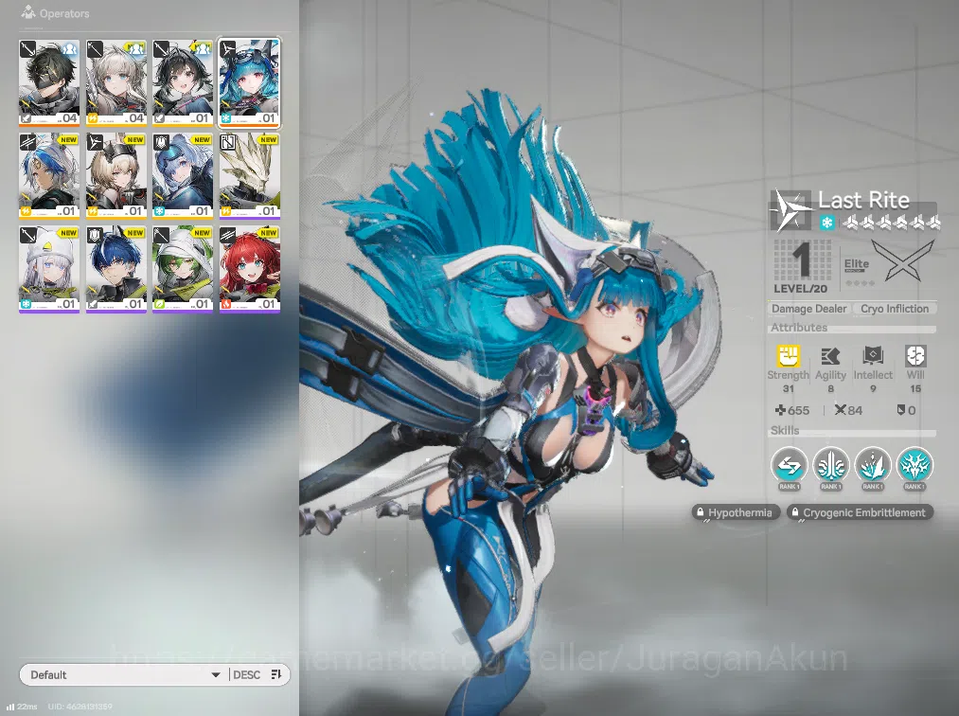
Task: Click the team badge on masked operator card
Action: click(x=70, y=48)
